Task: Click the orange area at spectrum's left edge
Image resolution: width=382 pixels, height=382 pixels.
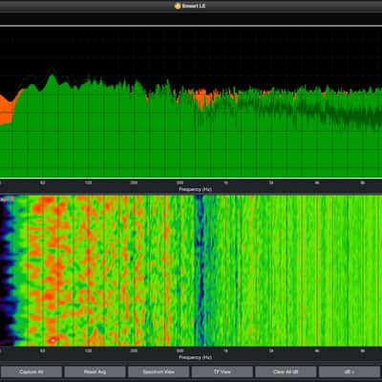Action: coord(7,107)
